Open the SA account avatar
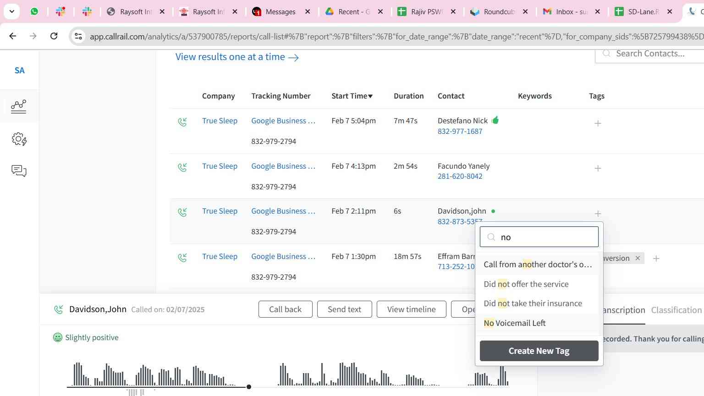The image size is (704, 396). point(19,71)
